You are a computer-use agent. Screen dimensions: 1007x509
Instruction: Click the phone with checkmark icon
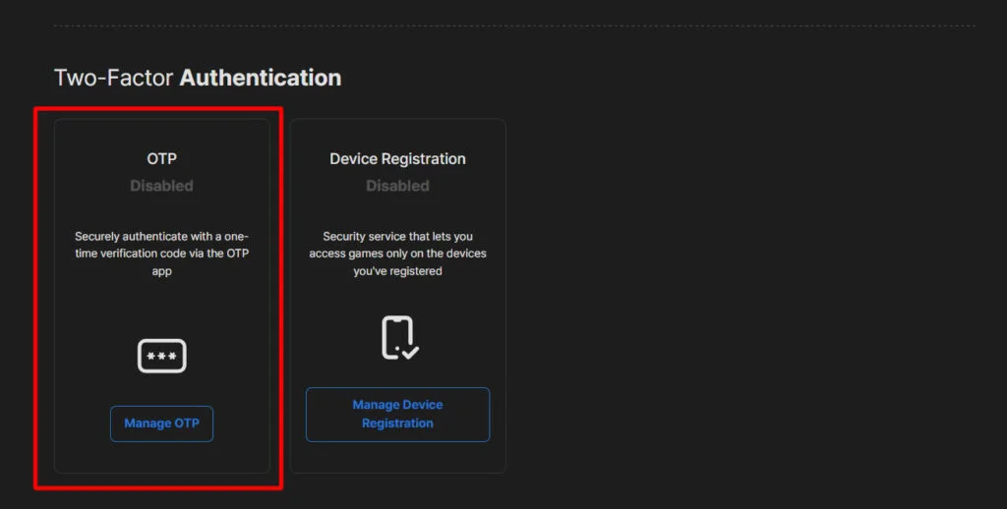[x=398, y=338]
